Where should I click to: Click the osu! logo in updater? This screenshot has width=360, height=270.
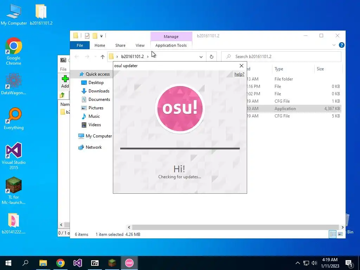pyautogui.click(x=180, y=108)
